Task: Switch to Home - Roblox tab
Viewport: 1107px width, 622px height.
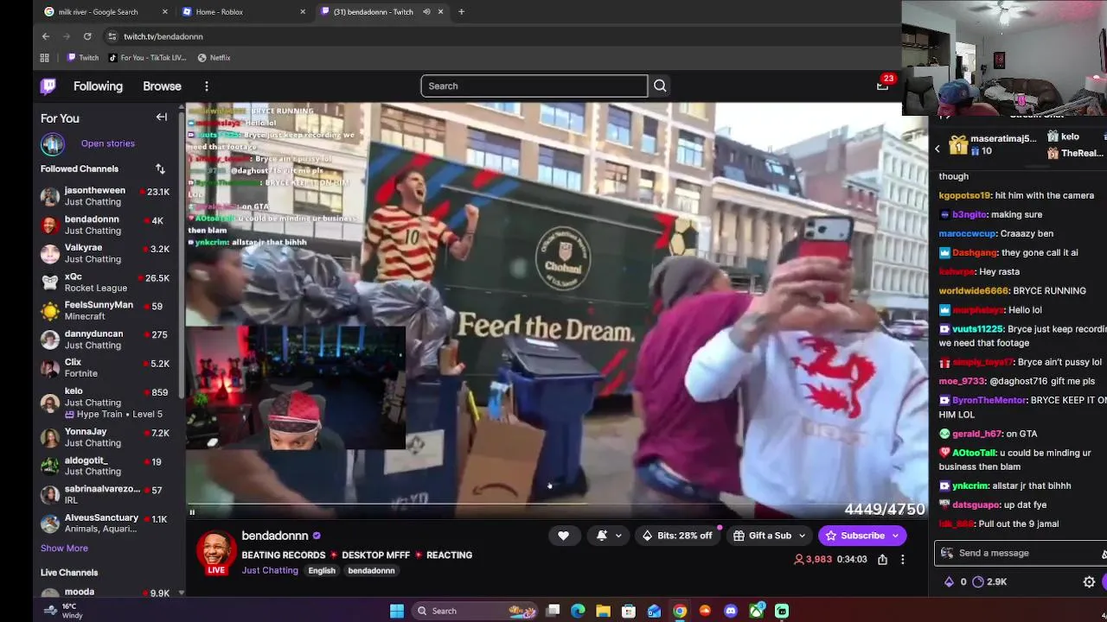Action: pos(244,11)
